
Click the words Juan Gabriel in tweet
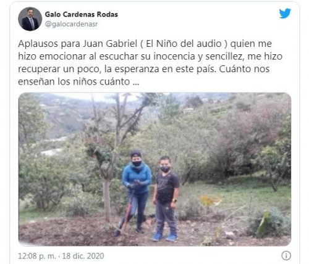(x=110, y=44)
